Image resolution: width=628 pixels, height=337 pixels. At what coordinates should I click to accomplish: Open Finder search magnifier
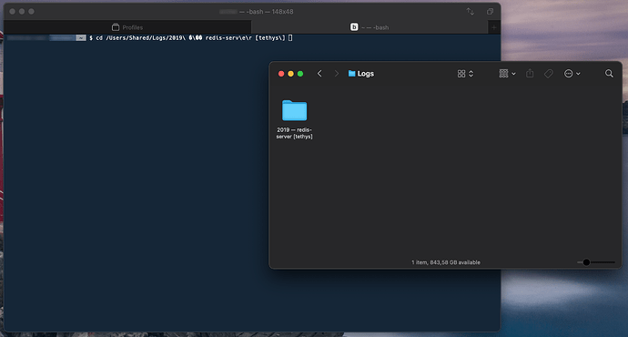609,74
